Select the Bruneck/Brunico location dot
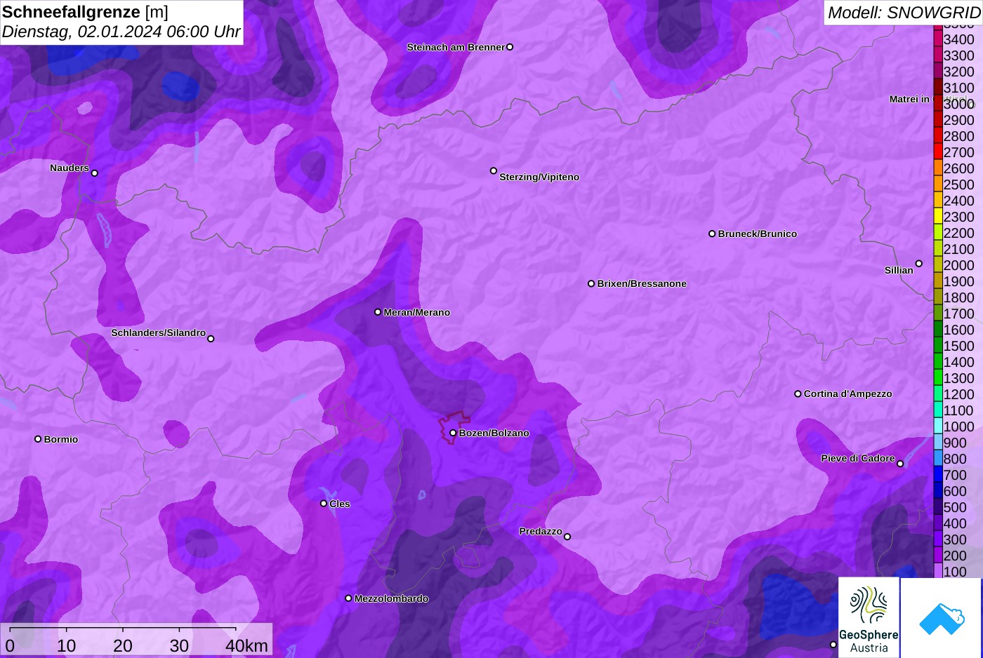 tap(712, 234)
